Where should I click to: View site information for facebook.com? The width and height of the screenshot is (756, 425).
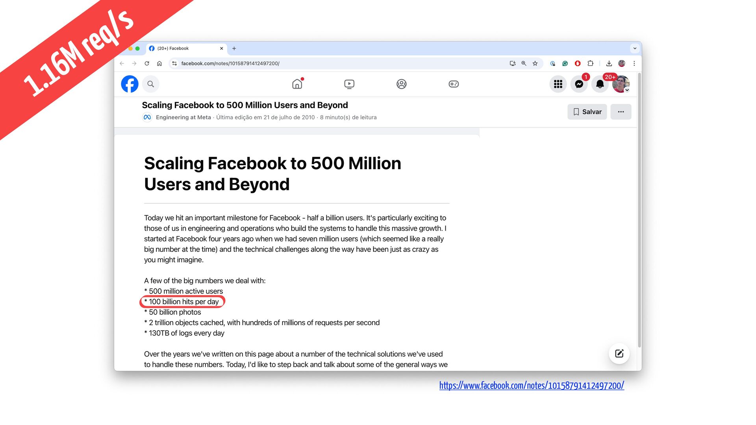(174, 63)
